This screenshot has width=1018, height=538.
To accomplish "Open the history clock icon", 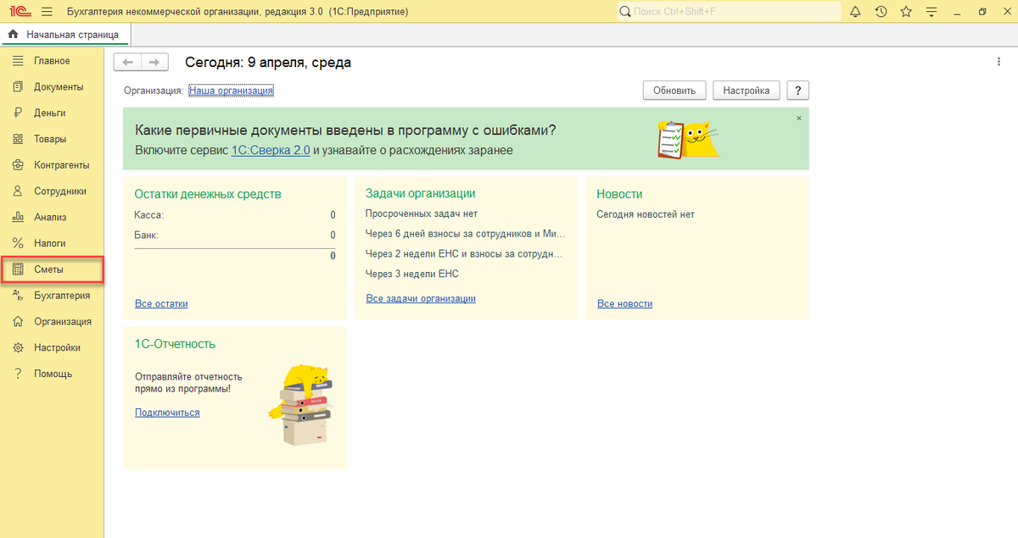I will pos(881,12).
